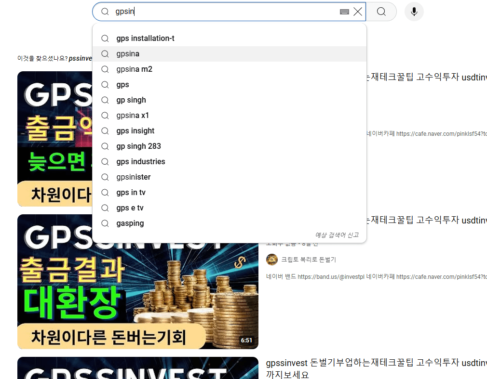Viewport: 487px width, 379px height.
Task: Open channel avatar next to '크립토 복리로 돈벌기'
Action: pos(272,260)
